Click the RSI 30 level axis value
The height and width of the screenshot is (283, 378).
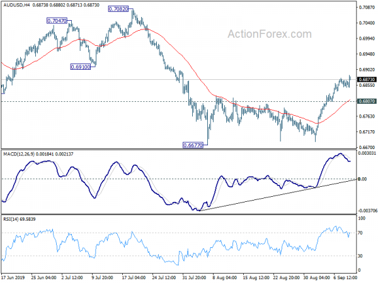click(x=362, y=256)
